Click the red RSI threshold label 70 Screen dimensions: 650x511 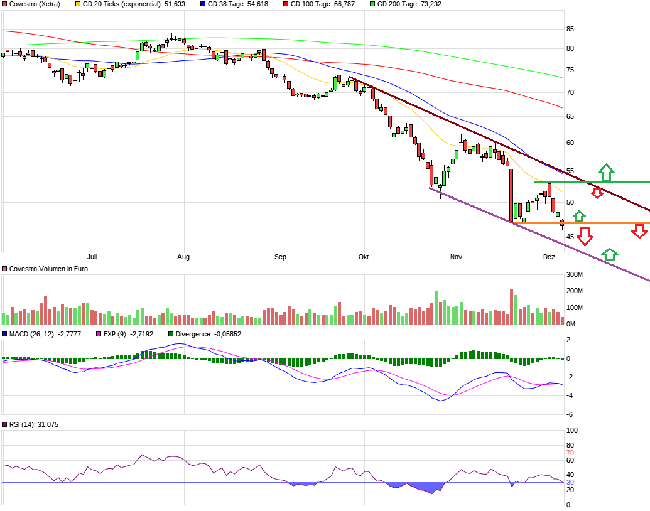[x=570, y=453]
